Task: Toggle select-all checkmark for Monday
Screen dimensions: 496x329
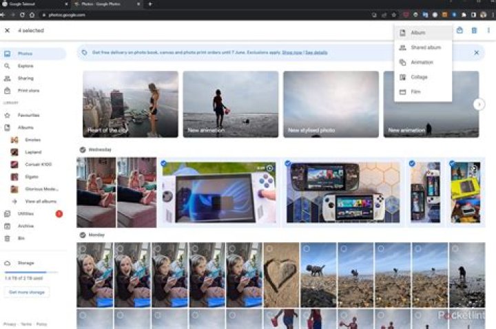Action: coord(83,235)
